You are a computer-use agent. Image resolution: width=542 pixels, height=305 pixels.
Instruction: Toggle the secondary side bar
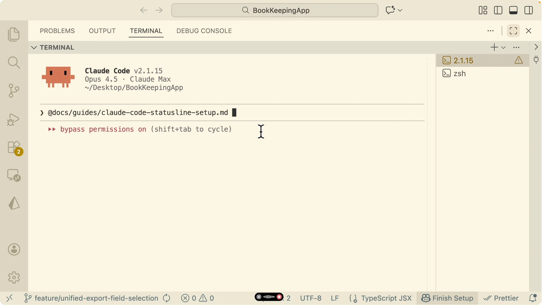(529, 10)
